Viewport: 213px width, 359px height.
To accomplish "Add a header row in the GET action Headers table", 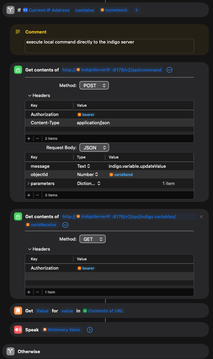I will 29,292.
